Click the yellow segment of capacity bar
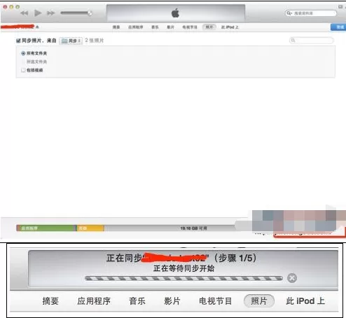The width and height of the screenshot is (346, 318). 90,228
